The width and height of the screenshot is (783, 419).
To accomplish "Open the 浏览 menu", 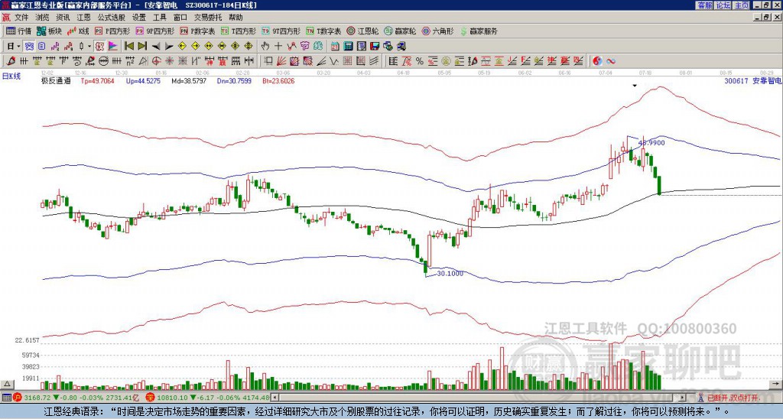I will click(x=43, y=18).
